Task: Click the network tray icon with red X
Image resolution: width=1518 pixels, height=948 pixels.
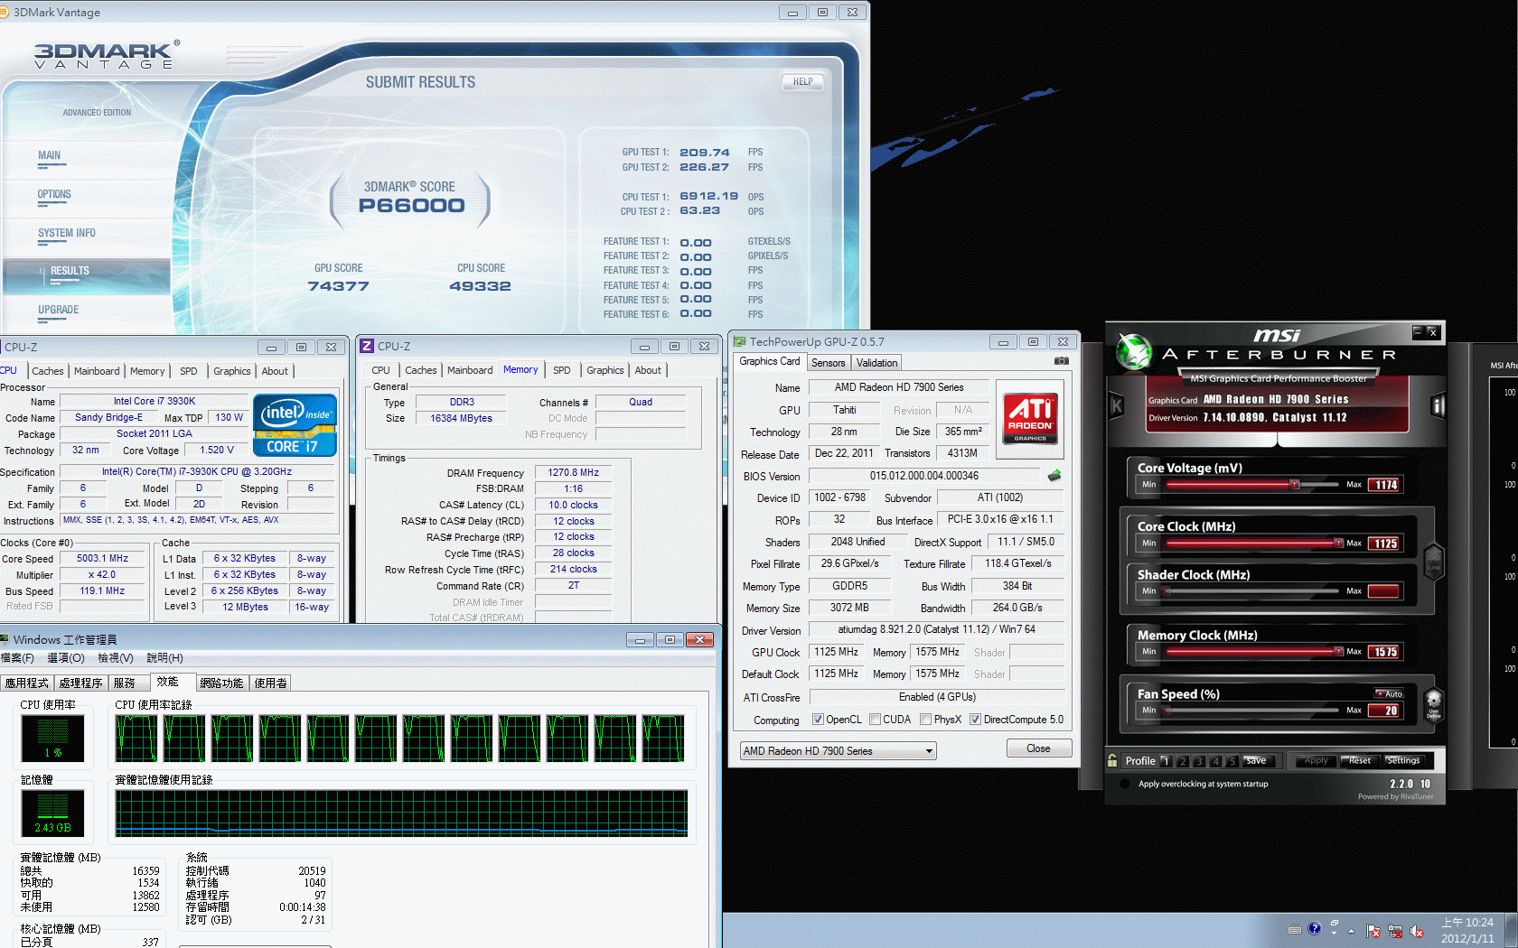Action: pyautogui.click(x=1395, y=931)
